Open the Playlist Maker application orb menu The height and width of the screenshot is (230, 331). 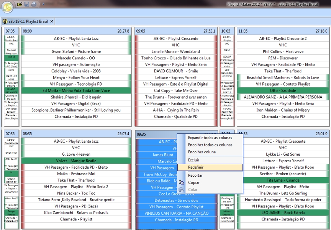[7, 7]
